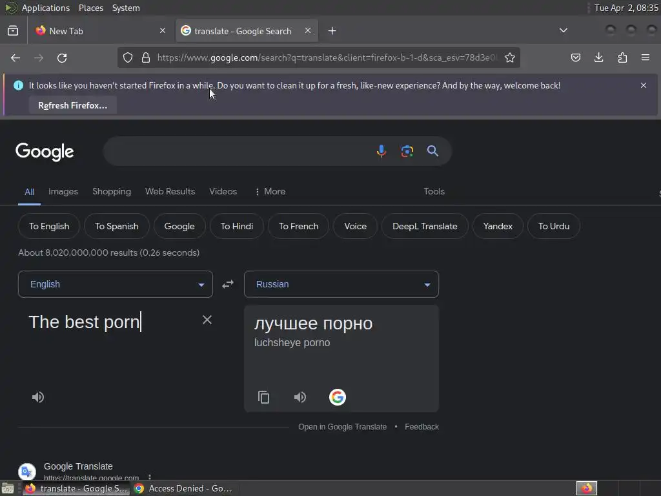Viewport: 661px width, 496px height.
Task: Switch to Shopping results
Action: (112, 191)
